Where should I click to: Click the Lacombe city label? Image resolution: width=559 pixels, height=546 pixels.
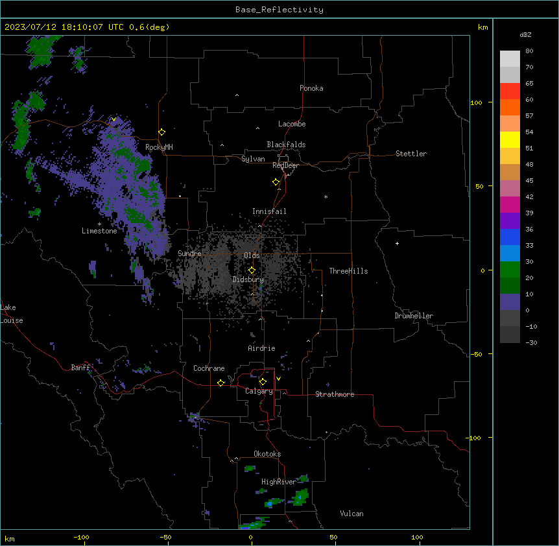292,124
